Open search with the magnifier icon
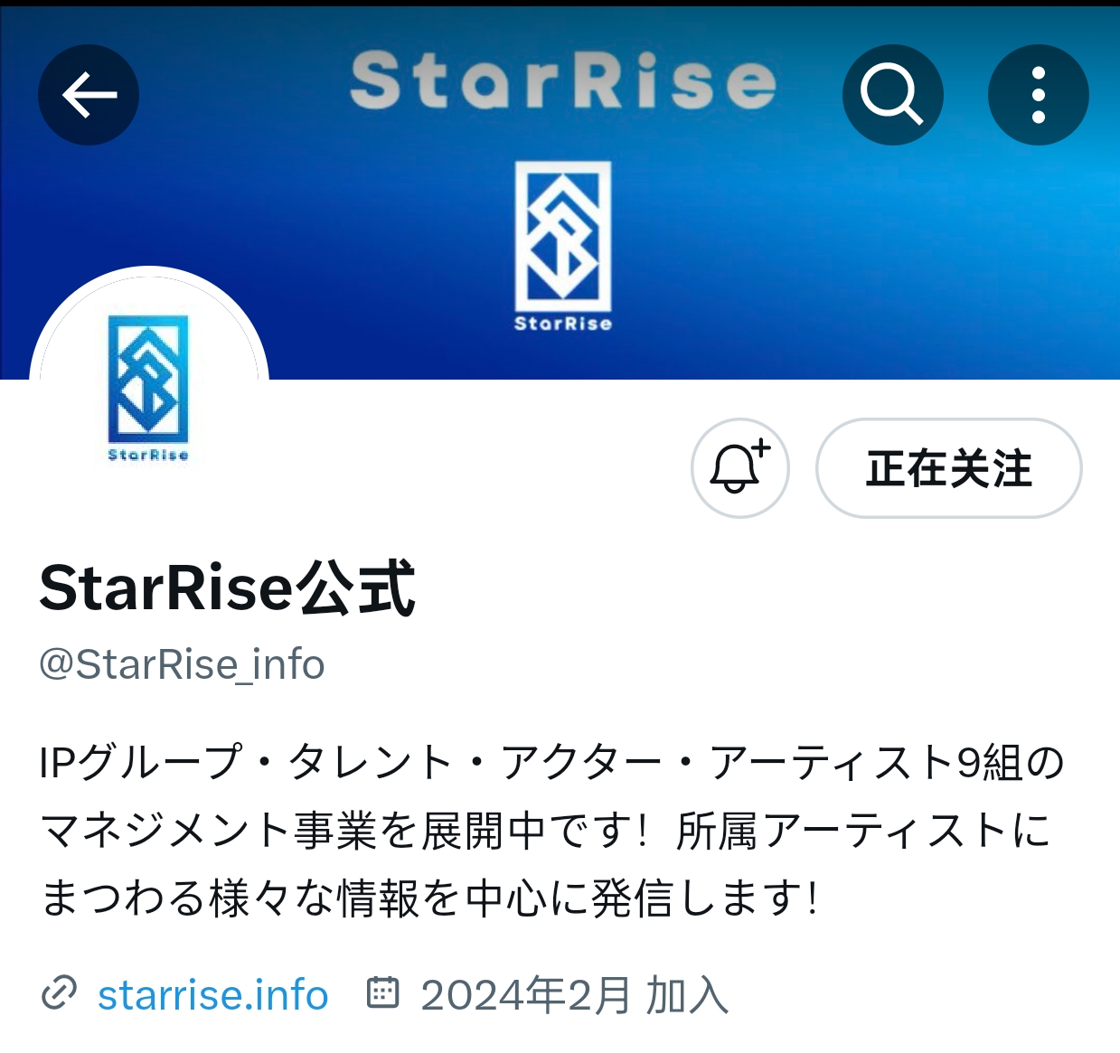This screenshot has height=1053, width=1120. click(x=892, y=95)
